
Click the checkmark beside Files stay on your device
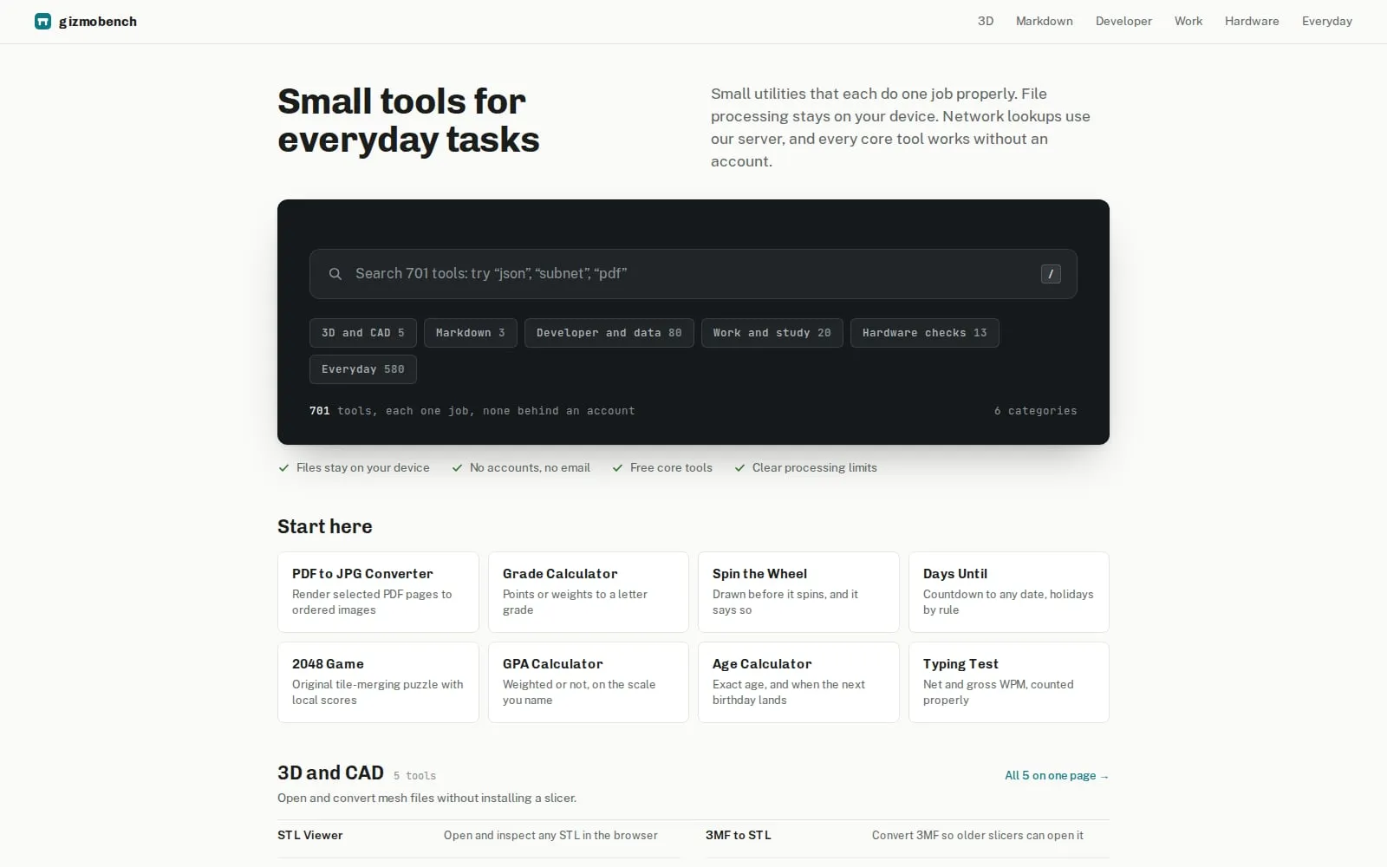coord(283,468)
